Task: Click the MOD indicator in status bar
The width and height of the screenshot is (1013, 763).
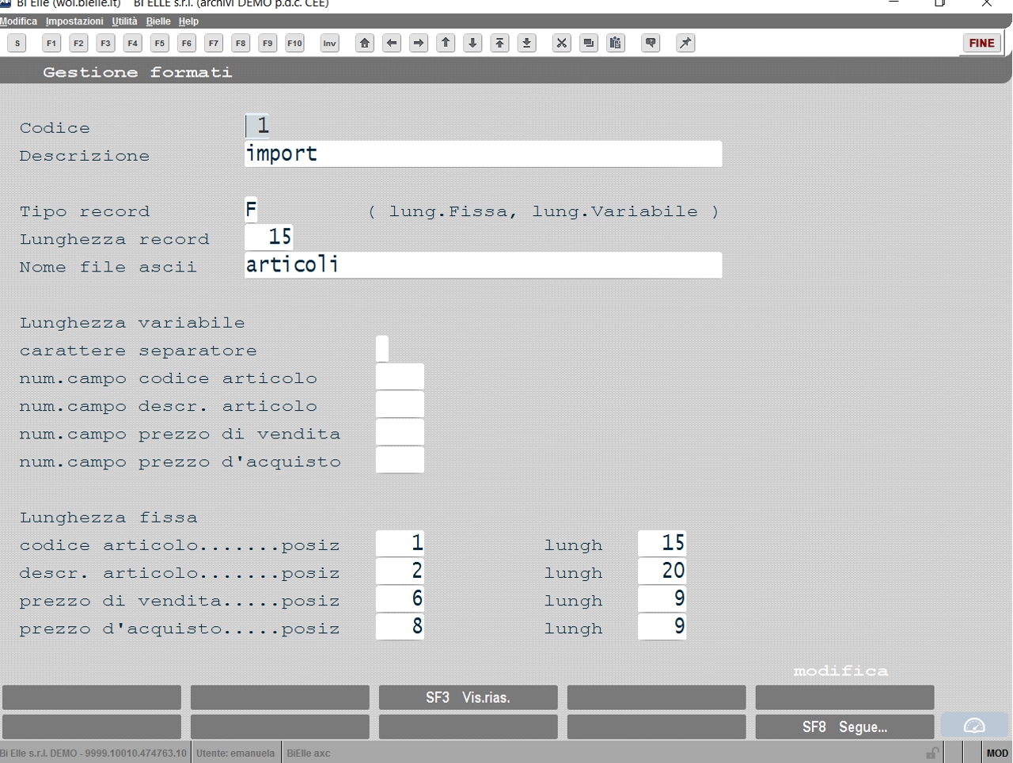Action: pyautogui.click(x=997, y=753)
